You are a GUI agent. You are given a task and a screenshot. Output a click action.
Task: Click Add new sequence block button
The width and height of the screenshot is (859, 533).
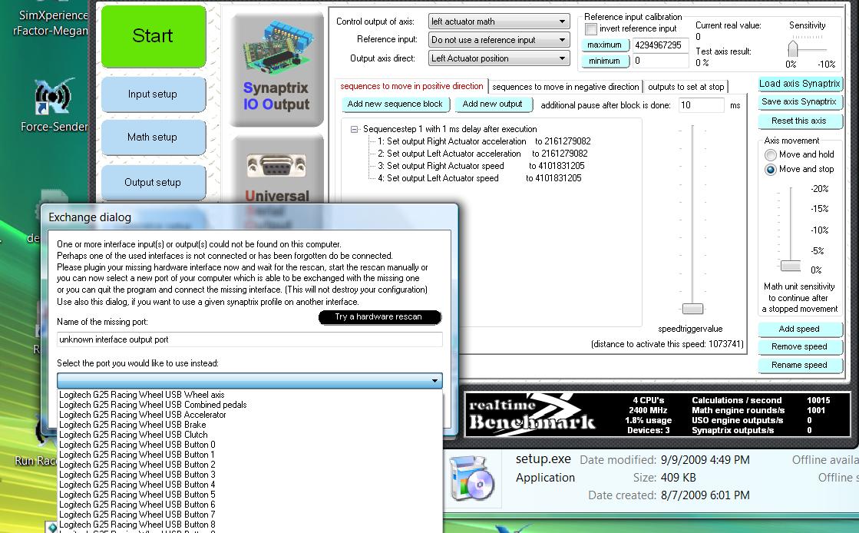[395, 104]
